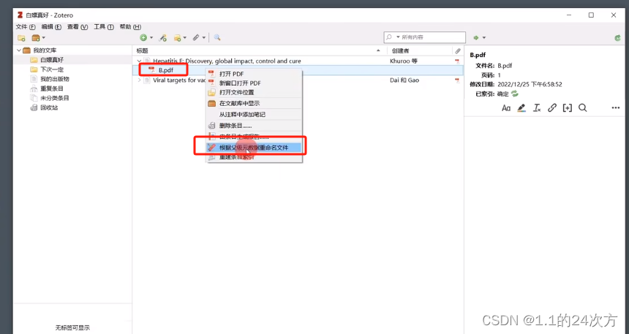The width and height of the screenshot is (629, 334).
Task: Click the Add Item by Identifier wand icon
Action: [163, 38]
